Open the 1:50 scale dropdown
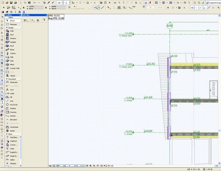The width and height of the screenshot is (221, 171). point(64,166)
